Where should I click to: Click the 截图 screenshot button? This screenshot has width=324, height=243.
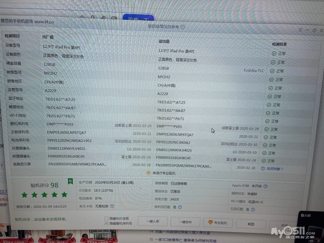point(251,224)
